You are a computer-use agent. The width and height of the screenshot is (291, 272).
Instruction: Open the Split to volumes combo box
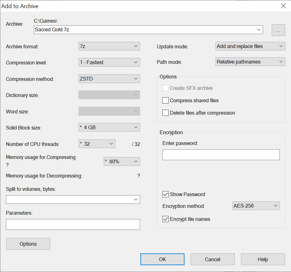(73, 200)
